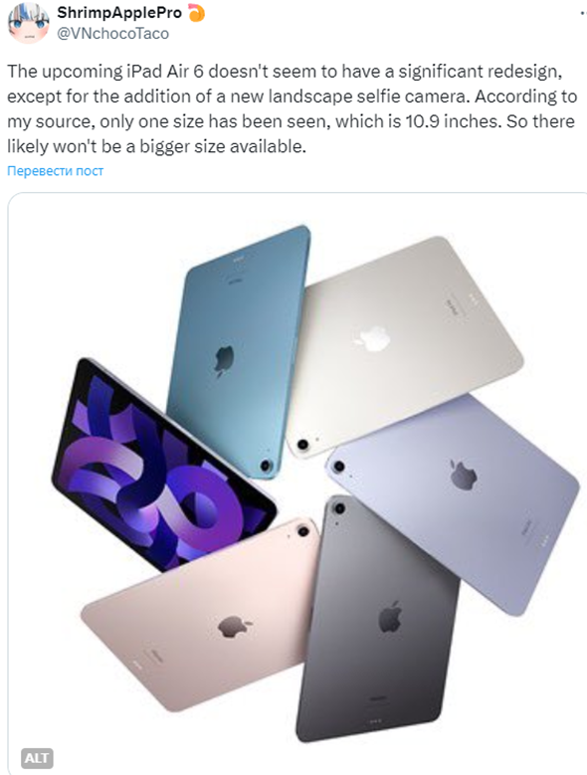
Task: Click Apple logo on the pink iPad
Action: coord(233,627)
